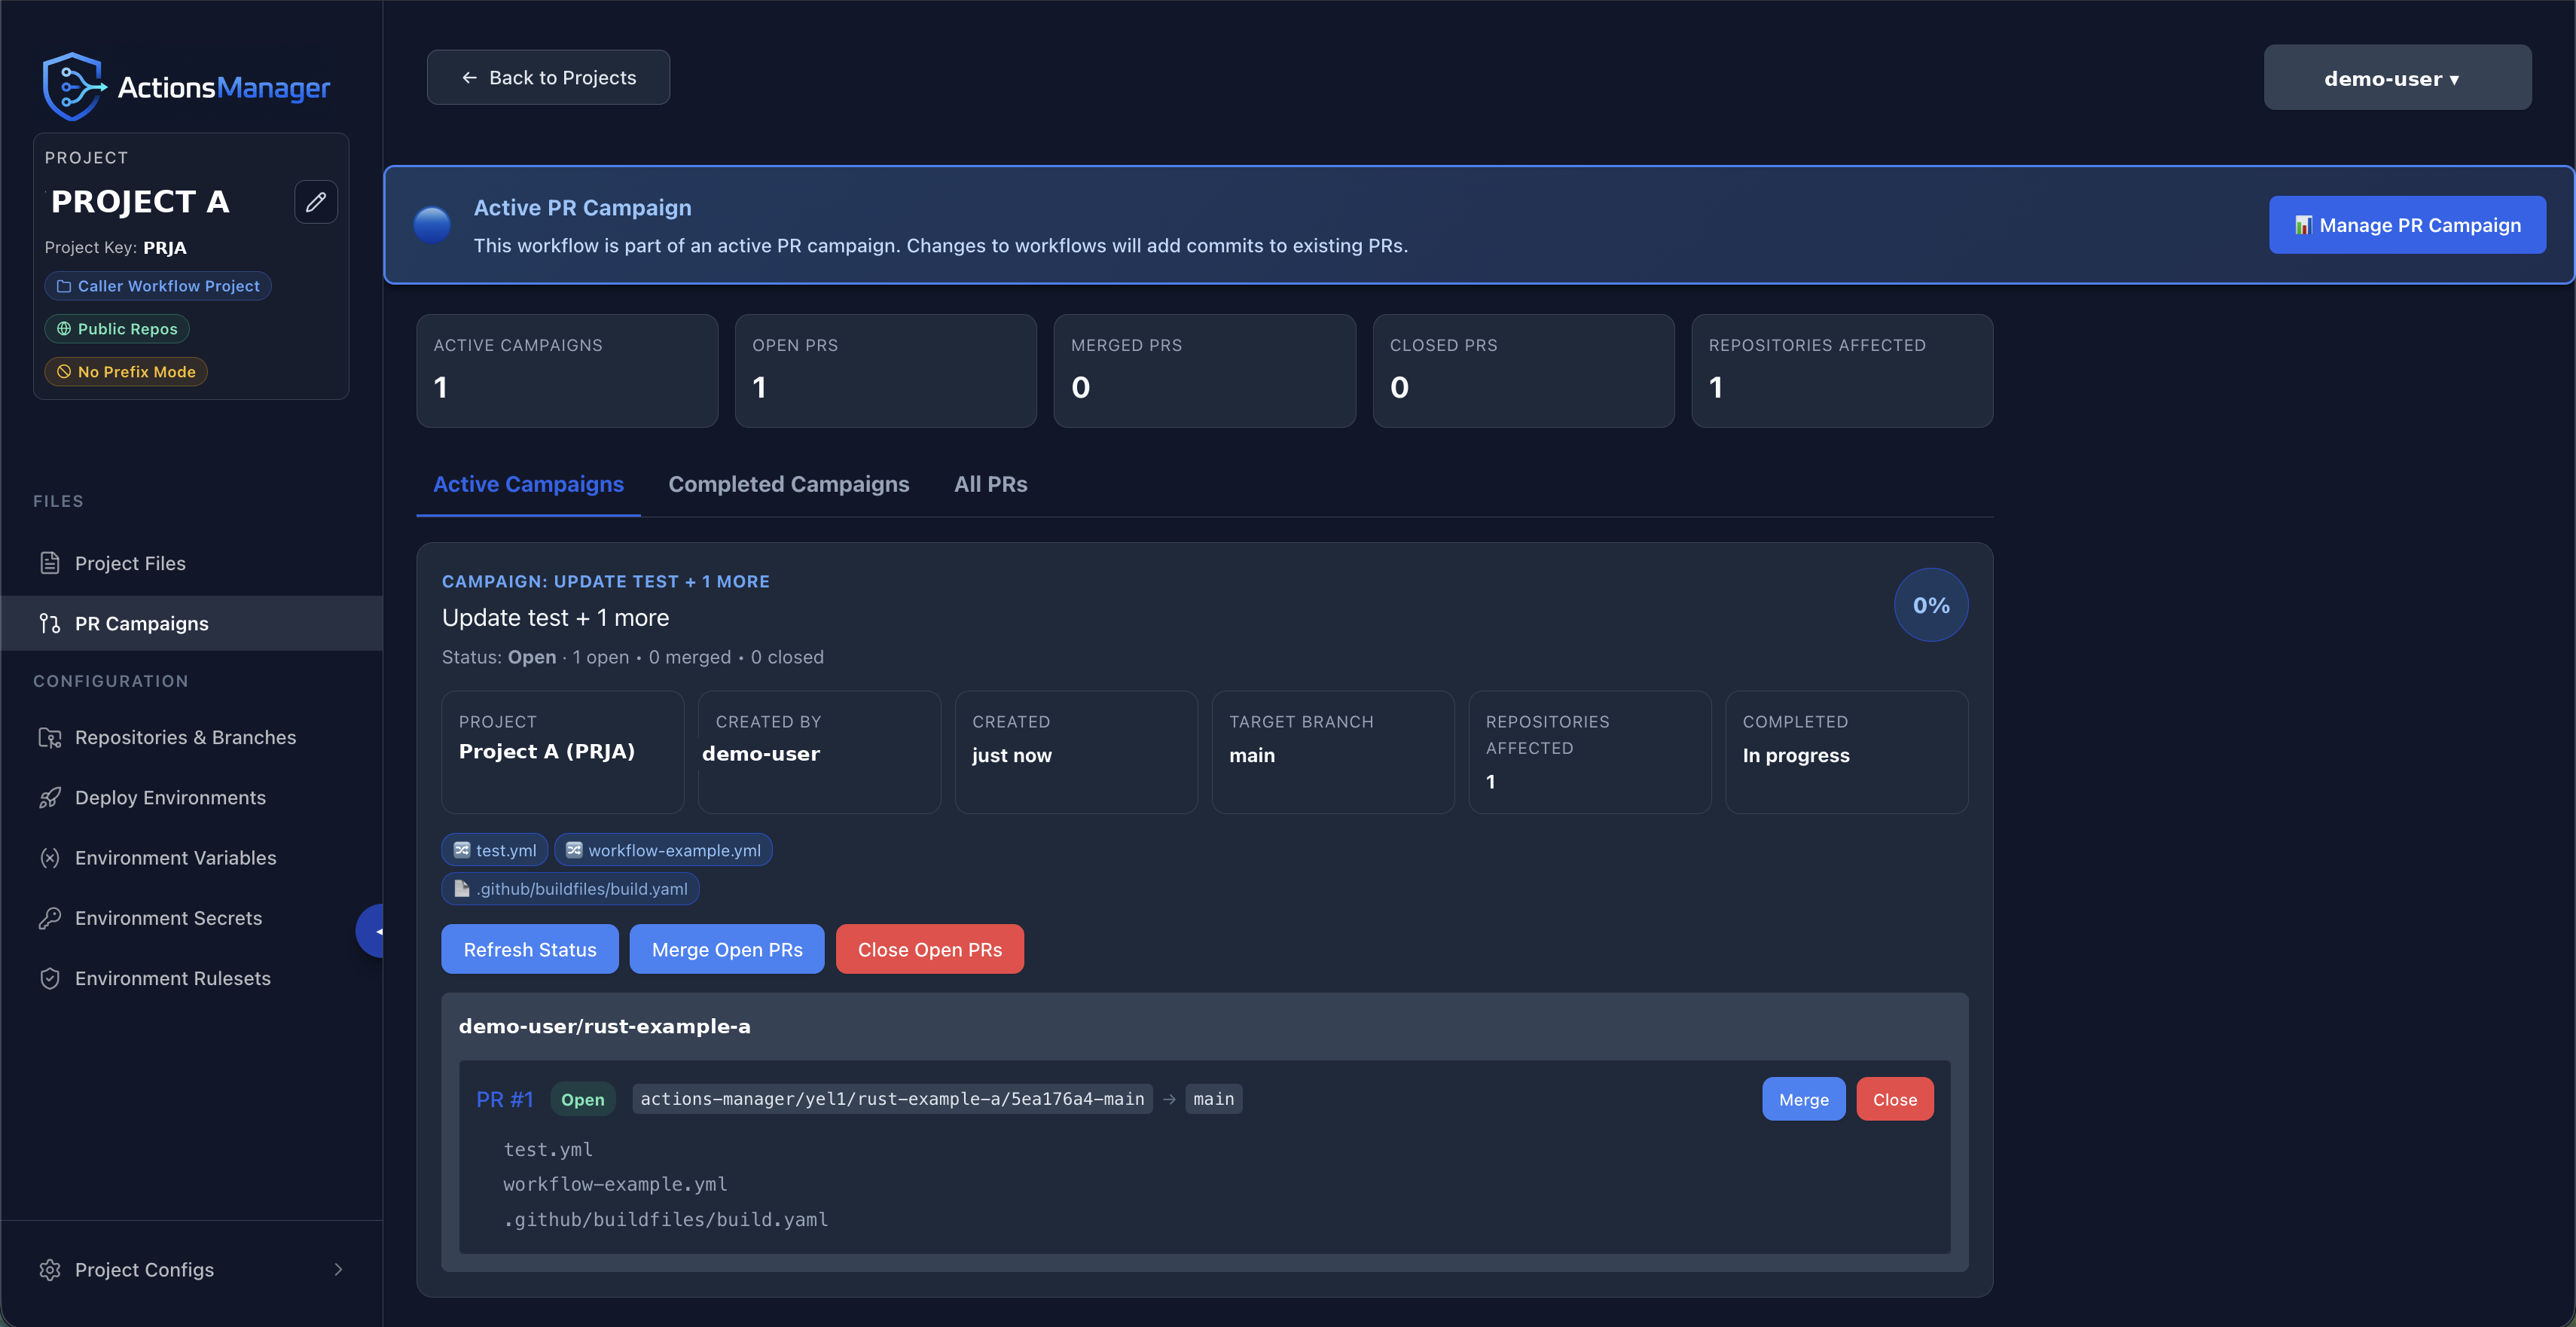Open Environment Variables in the sidebar

[191, 857]
